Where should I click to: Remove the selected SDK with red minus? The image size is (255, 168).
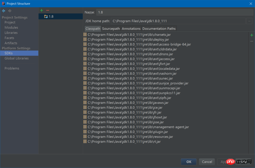click(x=47, y=10)
